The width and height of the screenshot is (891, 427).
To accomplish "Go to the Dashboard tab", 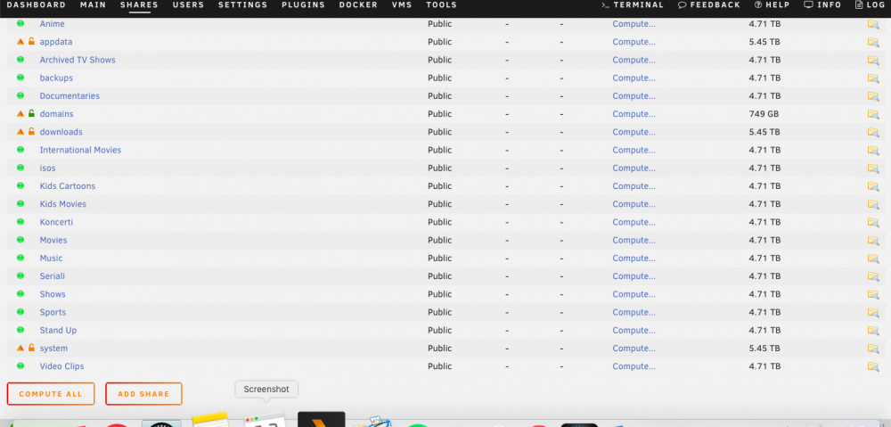I will click(36, 4).
